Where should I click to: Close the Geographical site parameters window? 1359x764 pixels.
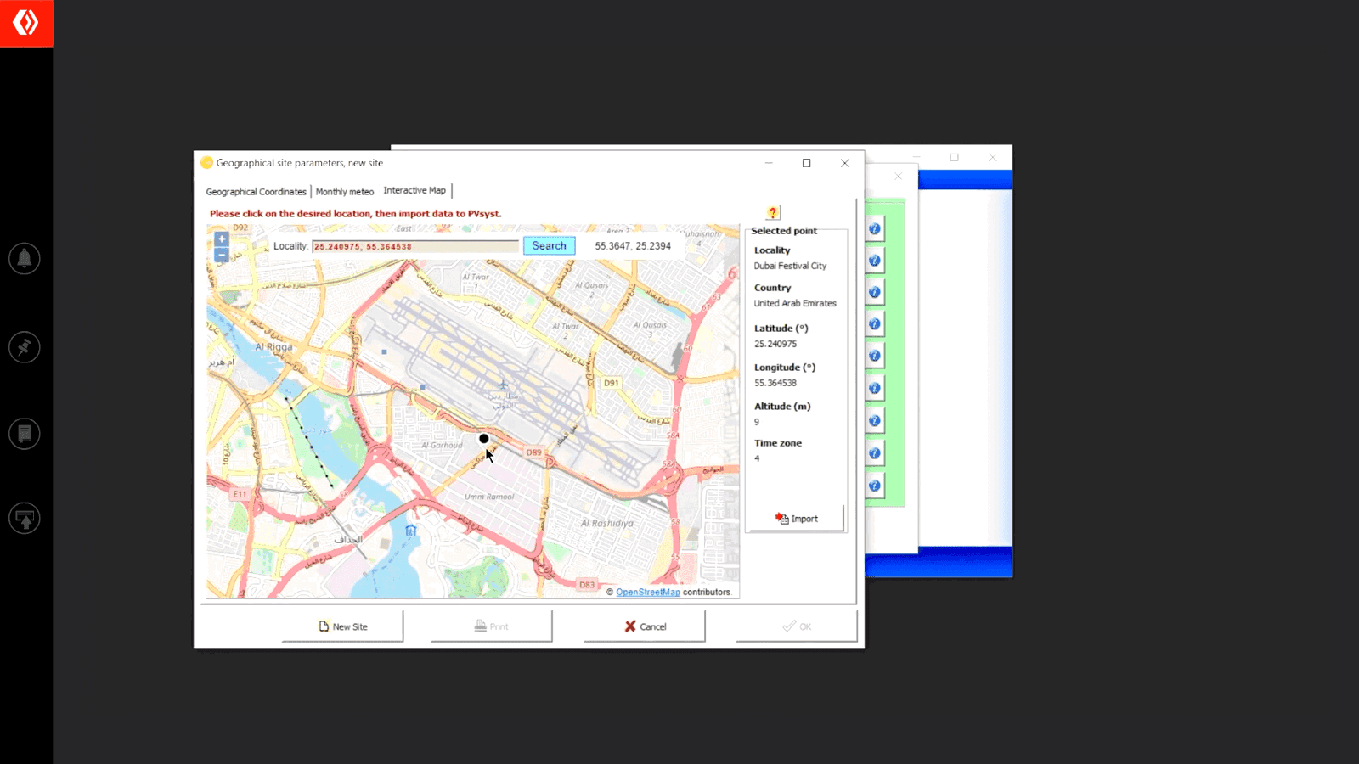click(x=844, y=163)
